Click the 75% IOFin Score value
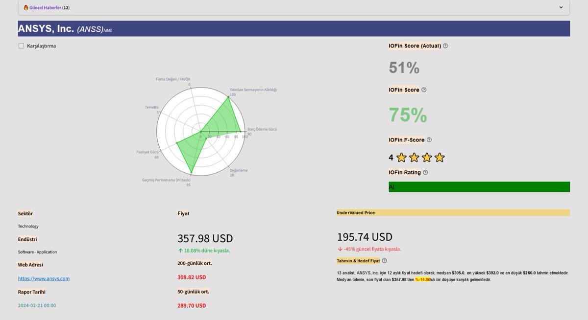The height and width of the screenshot is (320, 588). pyautogui.click(x=408, y=115)
